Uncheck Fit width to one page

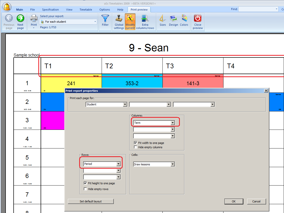point(136,143)
